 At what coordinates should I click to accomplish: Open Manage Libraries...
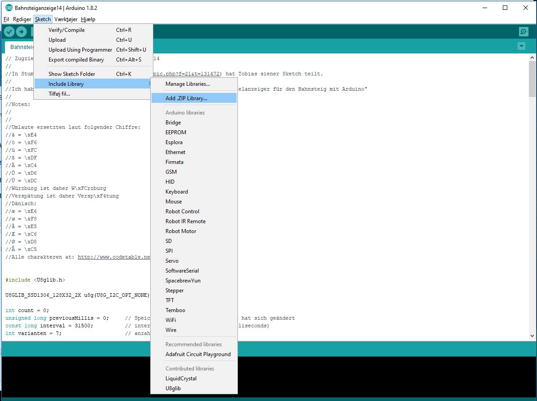point(194,84)
